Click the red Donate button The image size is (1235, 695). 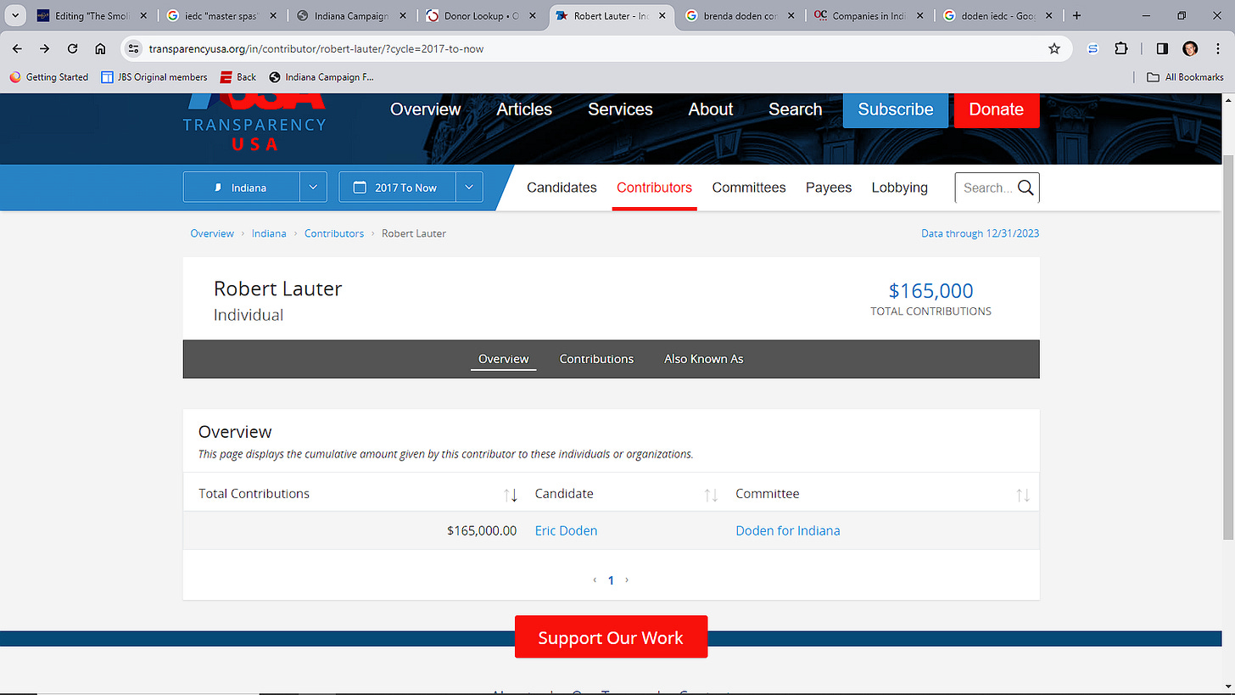click(x=997, y=109)
